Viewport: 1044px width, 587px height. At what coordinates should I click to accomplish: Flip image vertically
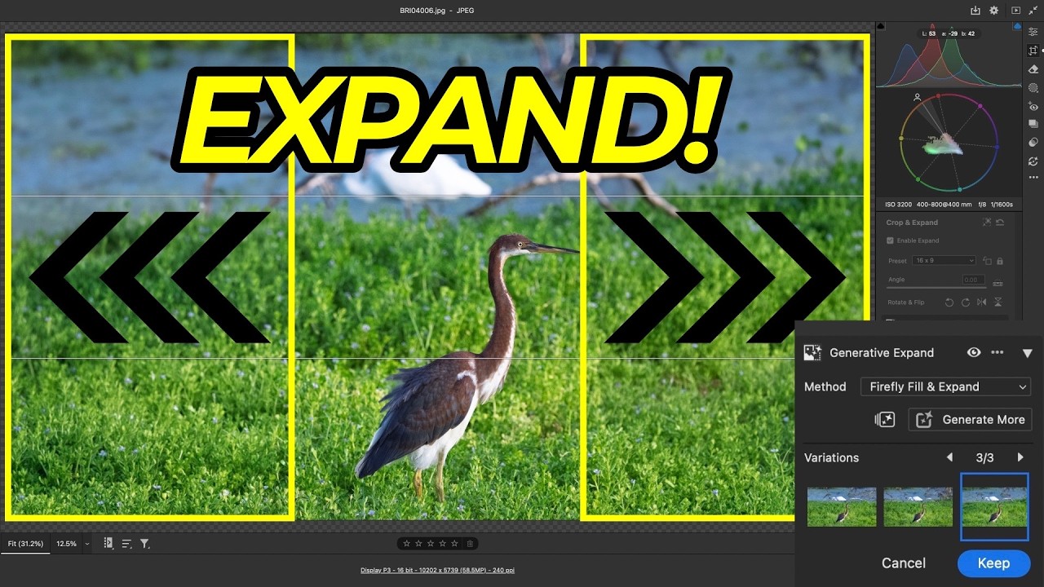998,302
